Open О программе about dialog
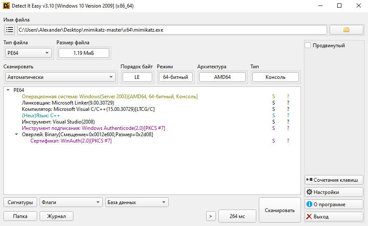The height and width of the screenshot is (226, 368). pos(334,204)
